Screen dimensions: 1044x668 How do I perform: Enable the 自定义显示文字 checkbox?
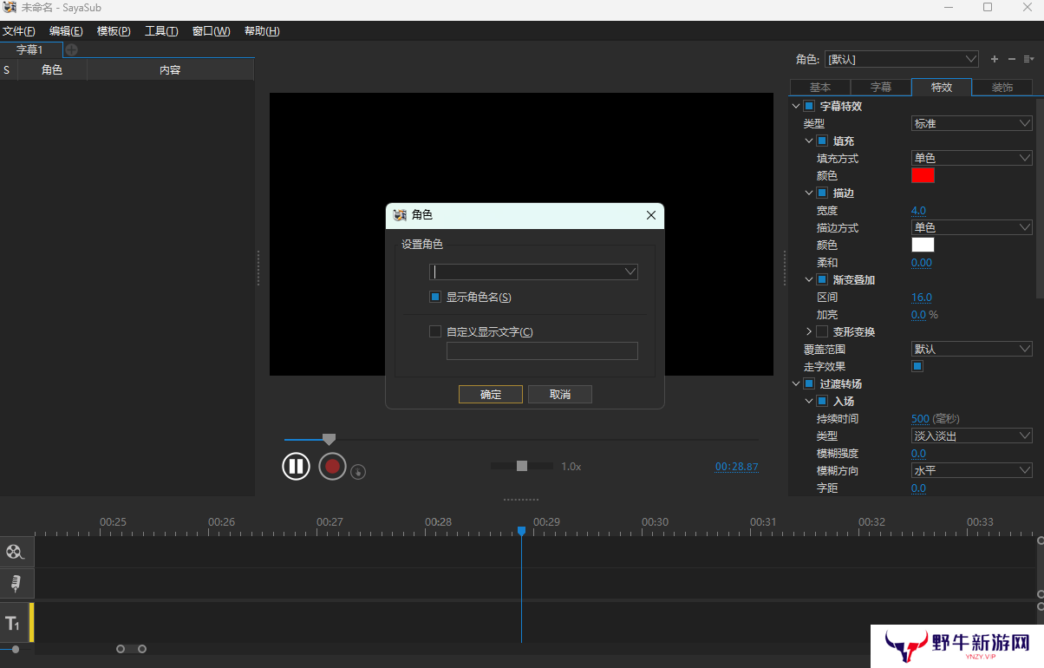click(x=435, y=331)
